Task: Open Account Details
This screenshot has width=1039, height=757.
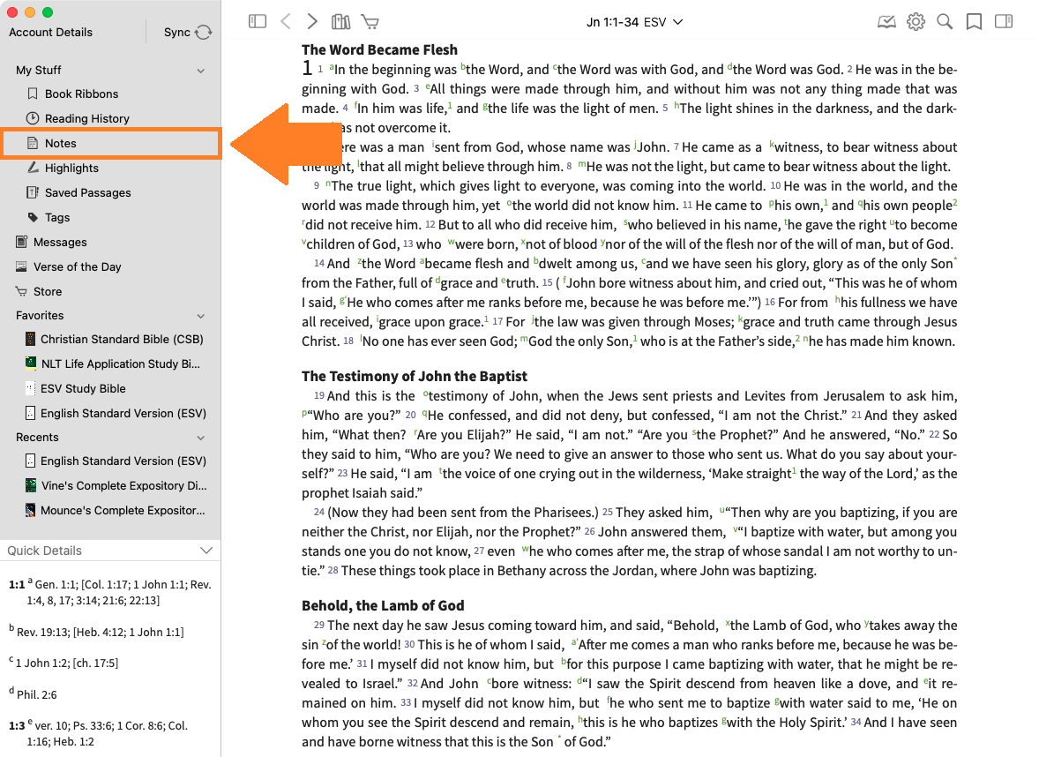Action: (x=51, y=32)
